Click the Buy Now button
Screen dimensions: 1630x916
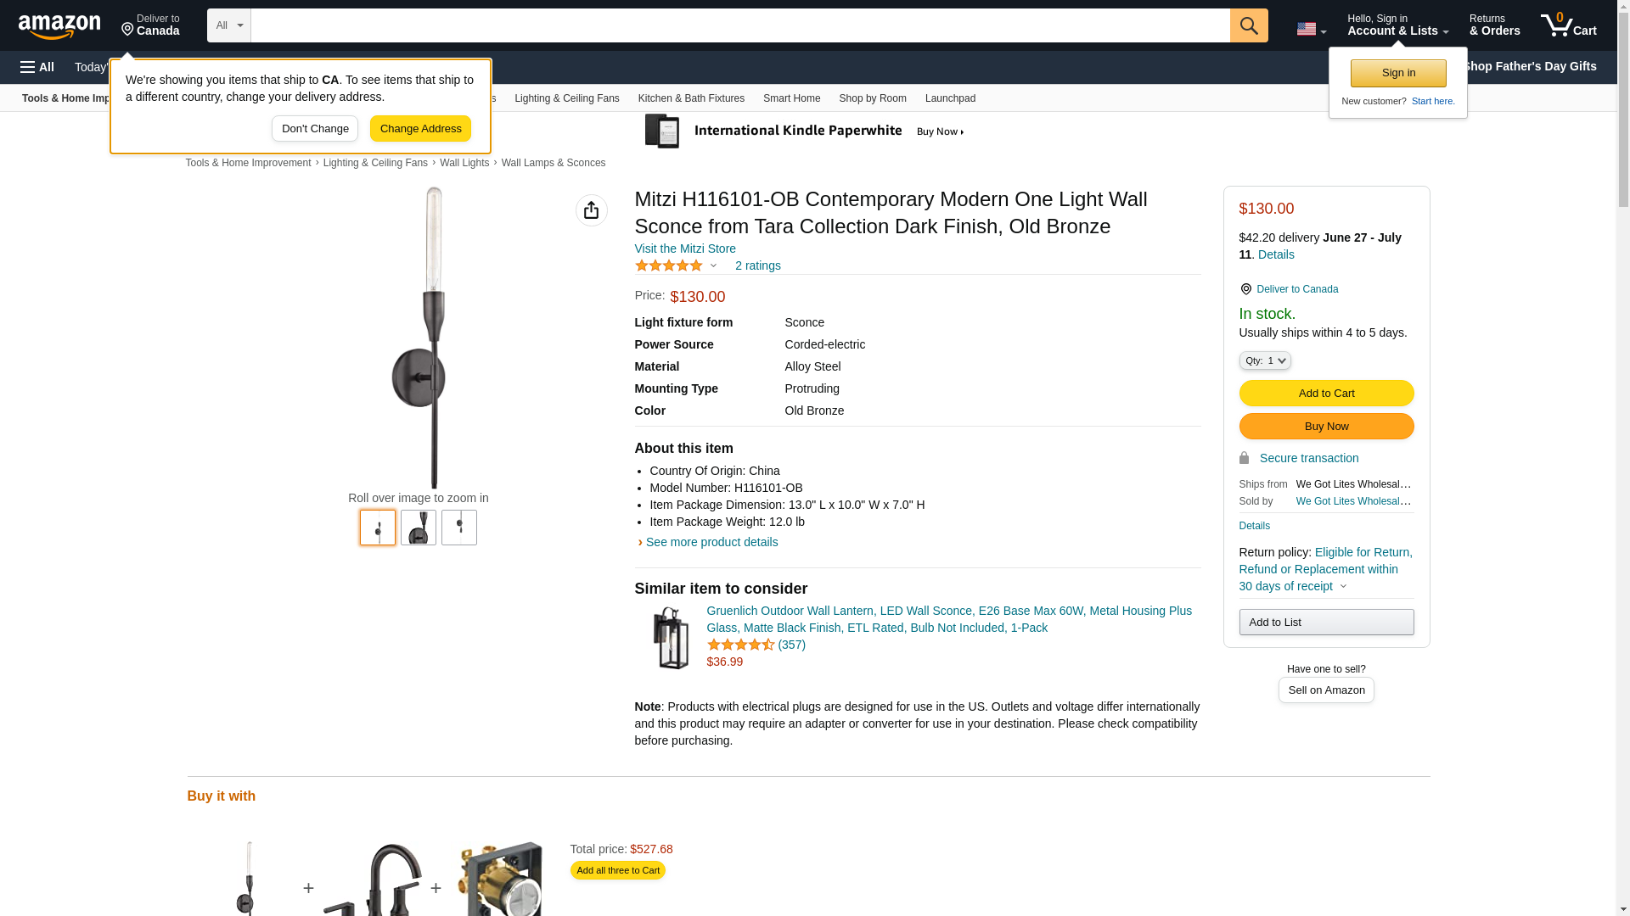[x=1326, y=426]
